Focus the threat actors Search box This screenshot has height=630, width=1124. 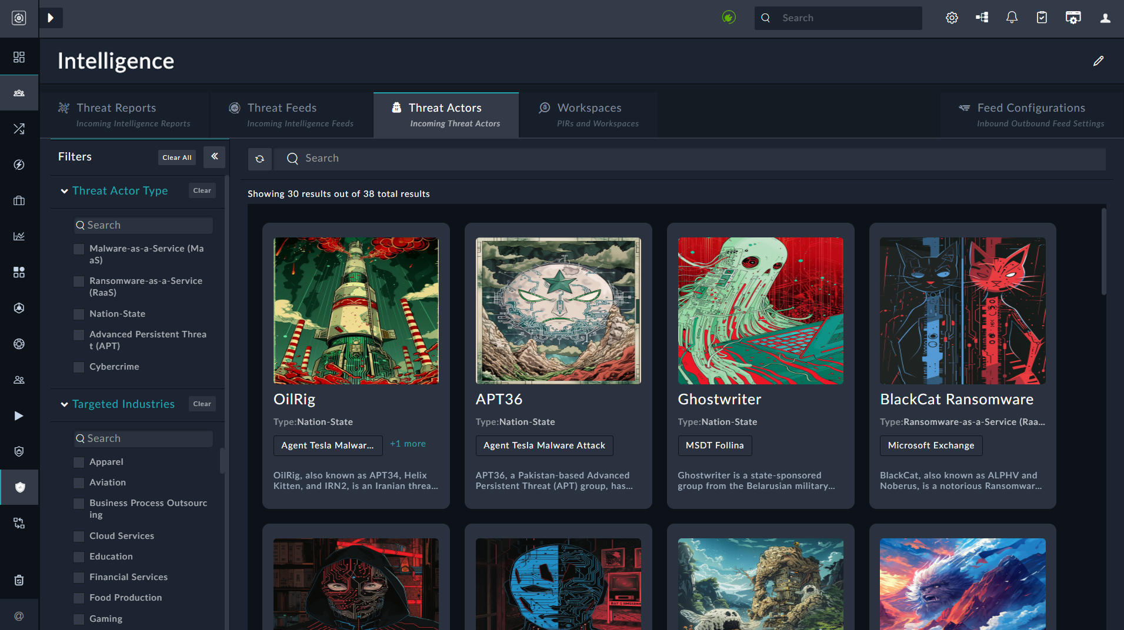point(690,159)
